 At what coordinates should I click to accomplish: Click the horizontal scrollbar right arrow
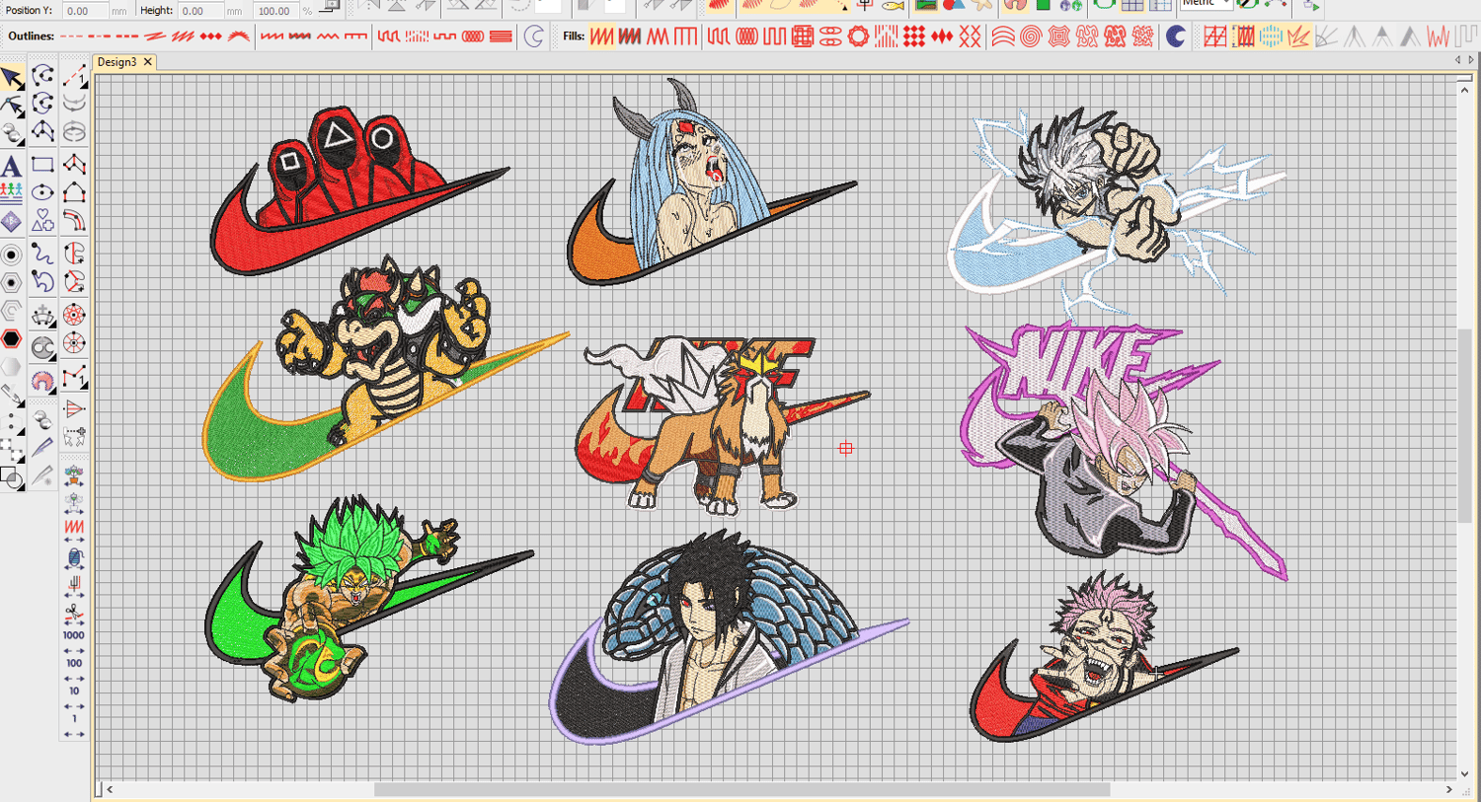tap(1449, 789)
